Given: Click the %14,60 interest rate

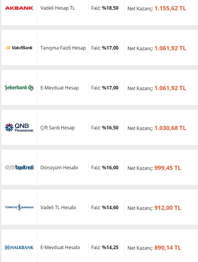Looking at the screenshot, I should [x=110, y=207].
